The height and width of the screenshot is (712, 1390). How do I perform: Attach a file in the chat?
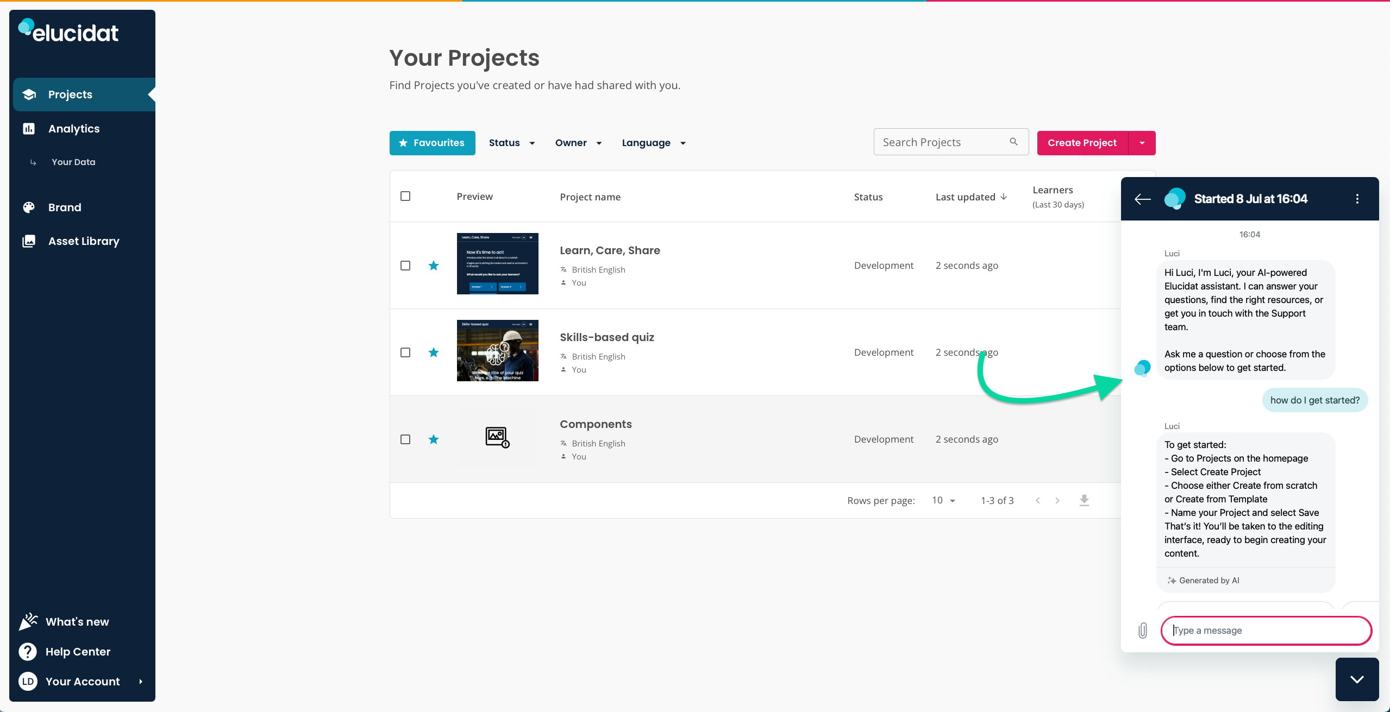[1143, 630]
